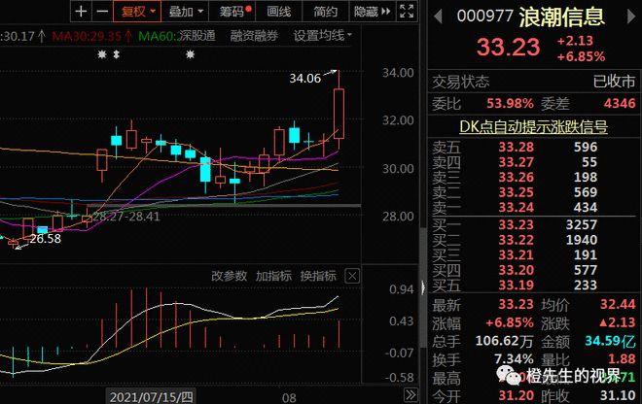Click 昨收 value 31.10
642x404 pixels.
coord(618,395)
